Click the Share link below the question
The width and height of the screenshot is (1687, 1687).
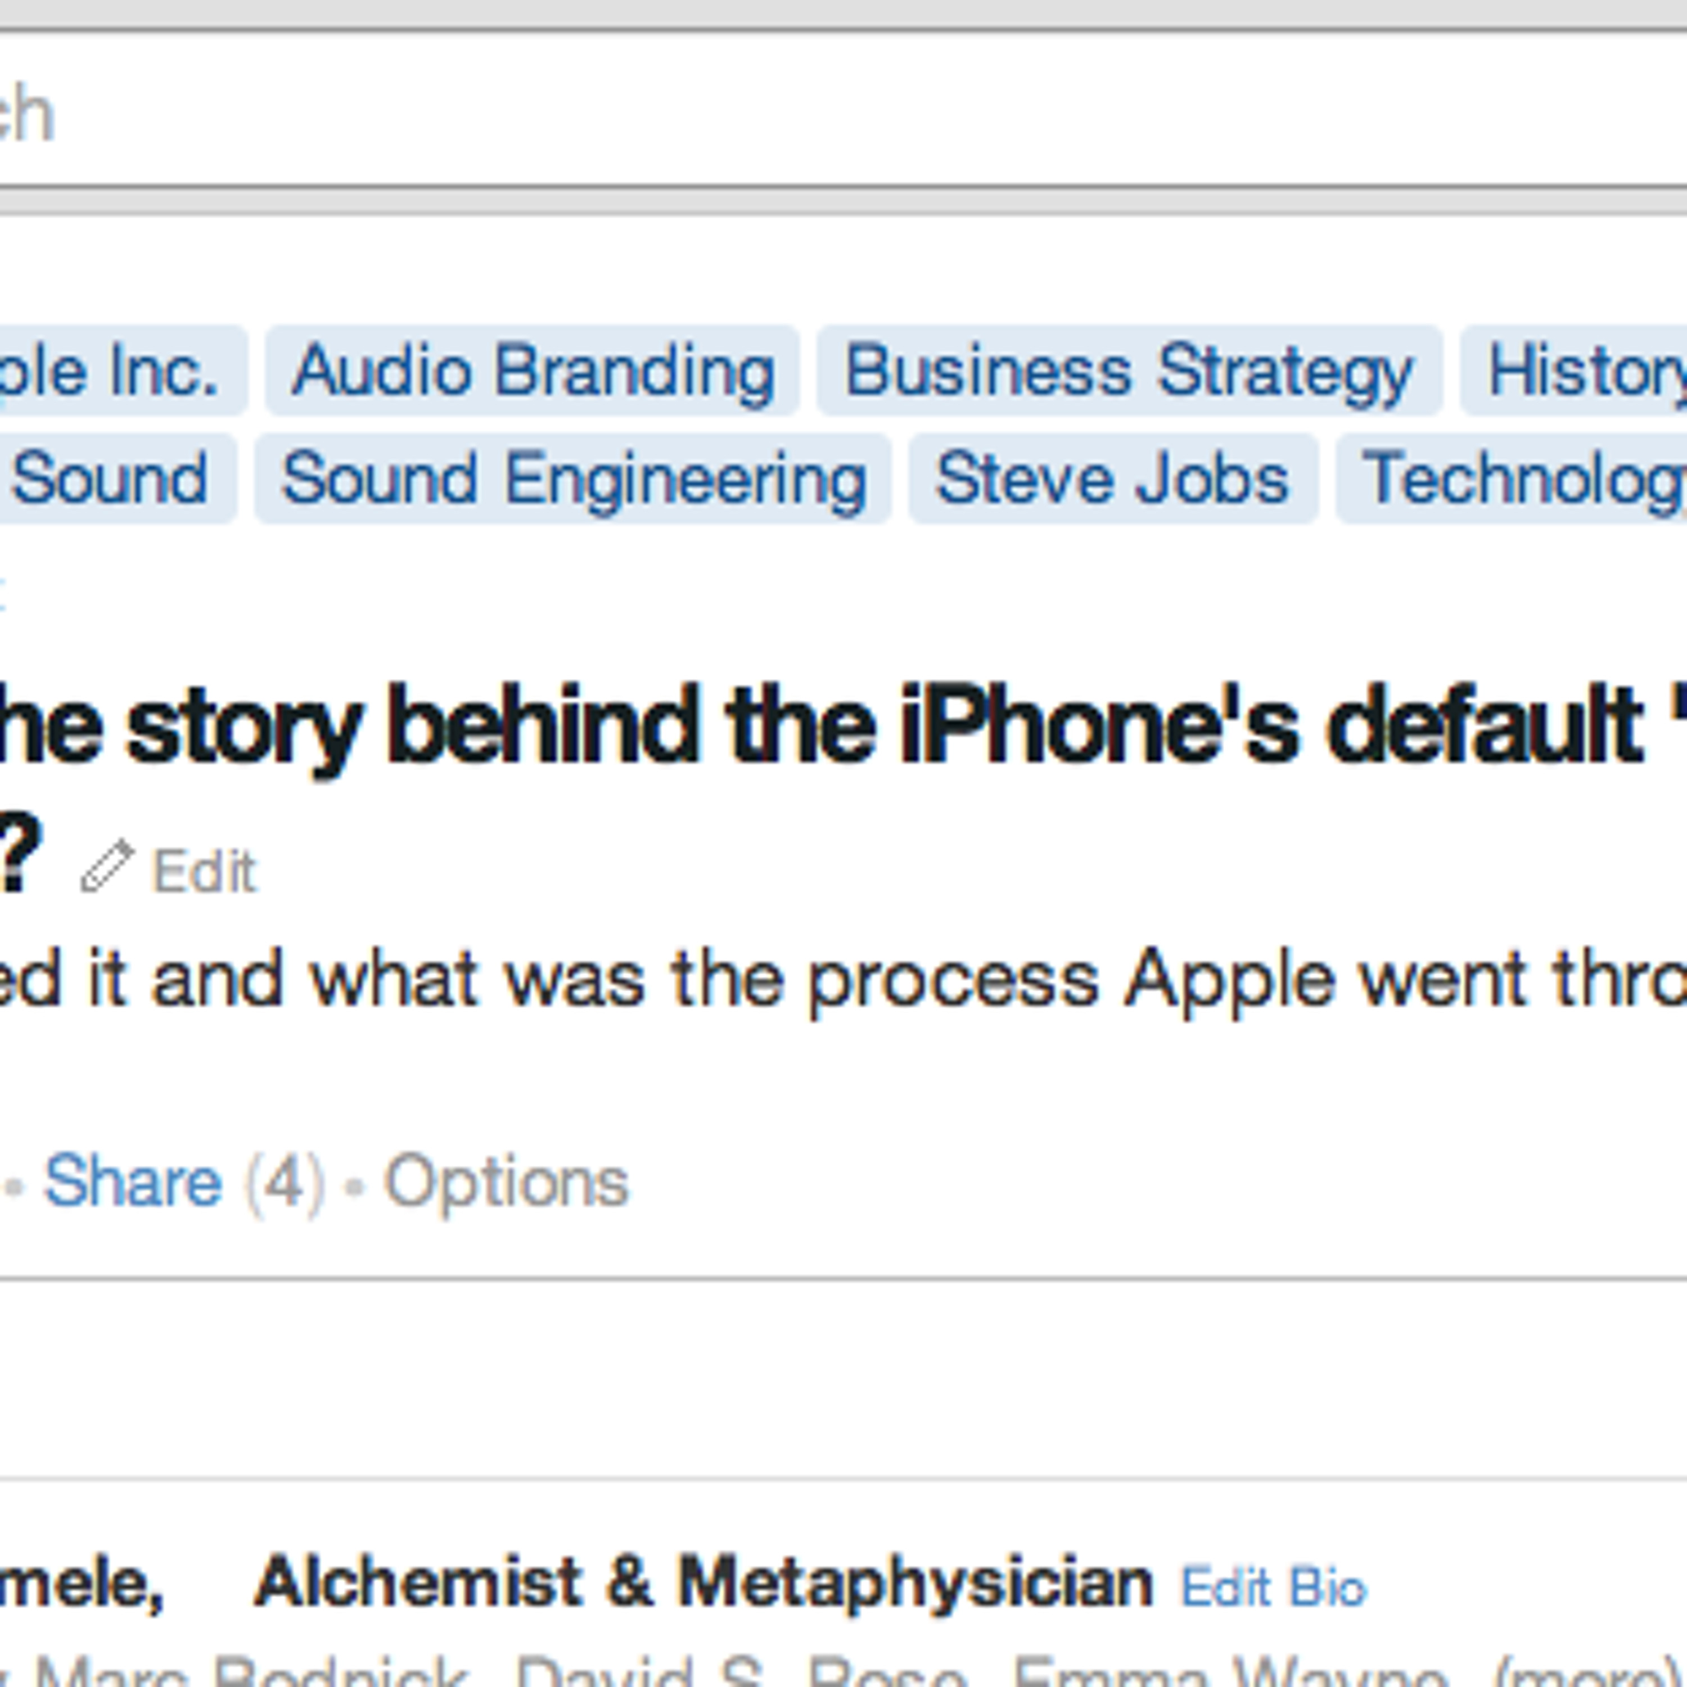click(133, 1182)
